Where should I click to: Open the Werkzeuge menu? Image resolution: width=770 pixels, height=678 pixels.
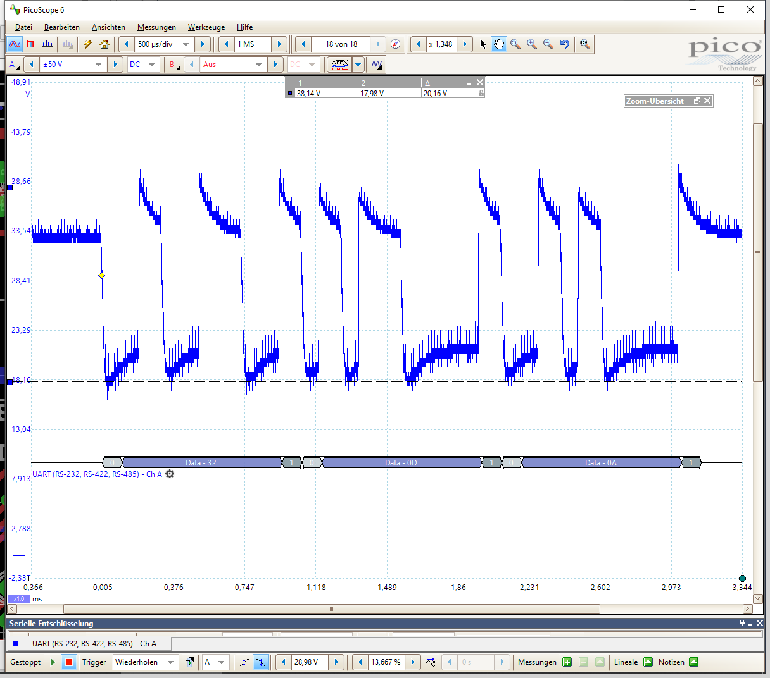[x=206, y=27]
